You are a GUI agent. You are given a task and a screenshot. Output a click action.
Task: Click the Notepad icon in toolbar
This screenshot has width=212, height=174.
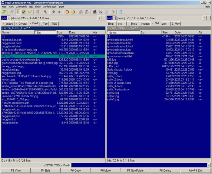pos(121,12)
